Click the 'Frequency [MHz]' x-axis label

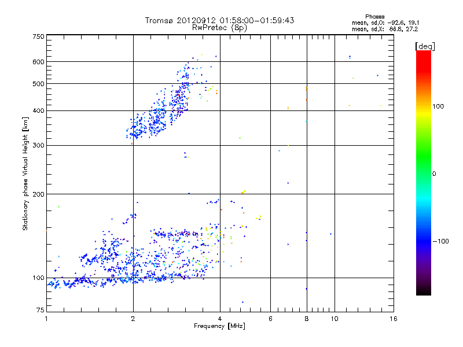click(x=219, y=326)
